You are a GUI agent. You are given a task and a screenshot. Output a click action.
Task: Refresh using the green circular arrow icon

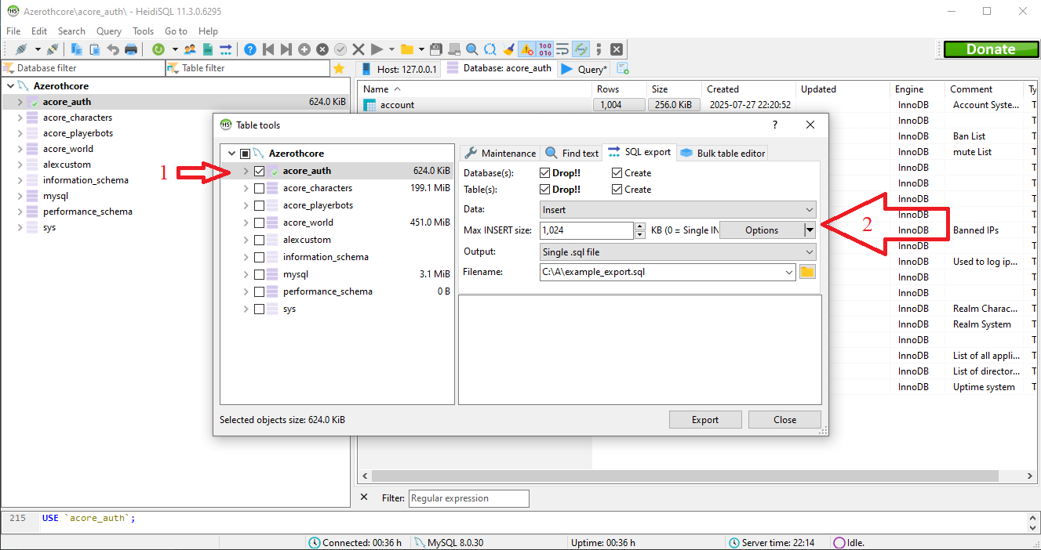point(158,49)
